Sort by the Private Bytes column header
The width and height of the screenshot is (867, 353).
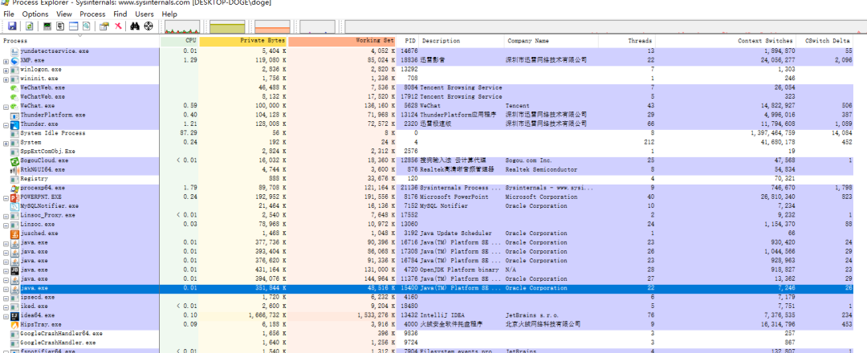tap(243, 41)
